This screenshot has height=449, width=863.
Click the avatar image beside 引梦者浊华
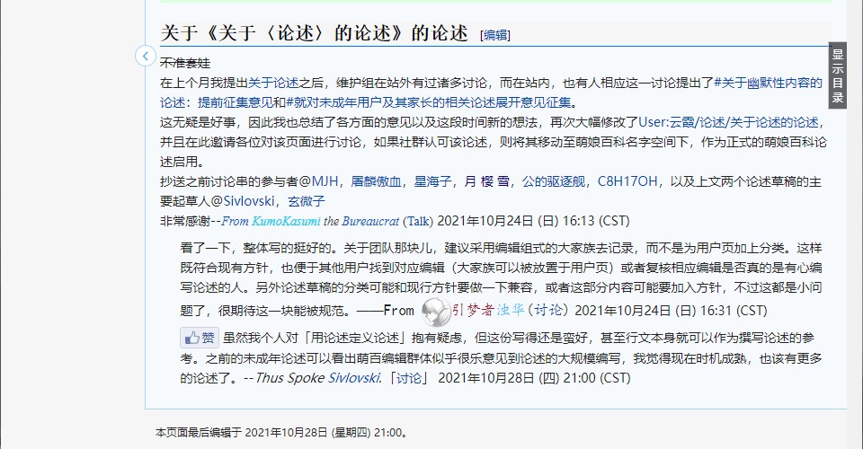point(436,311)
